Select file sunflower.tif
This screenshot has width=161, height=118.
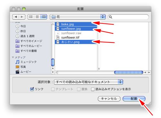point(76,37)
